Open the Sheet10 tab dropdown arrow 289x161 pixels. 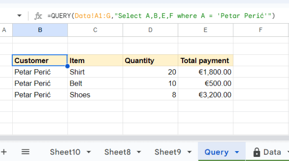click(x=89, y=152)
